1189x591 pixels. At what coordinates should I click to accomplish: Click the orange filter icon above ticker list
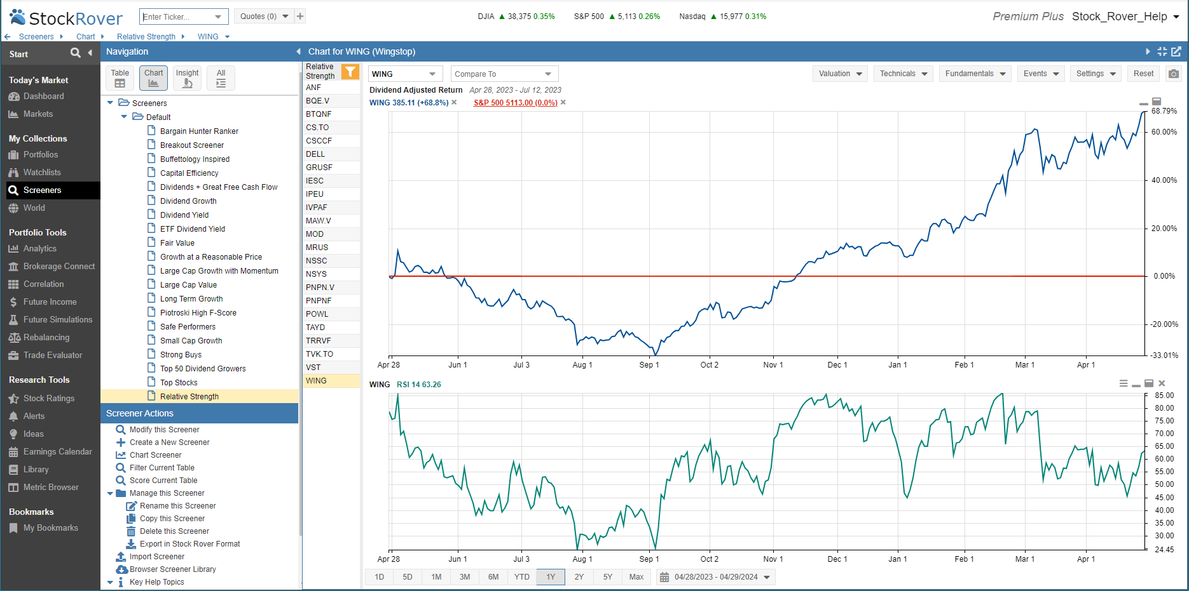350,72
